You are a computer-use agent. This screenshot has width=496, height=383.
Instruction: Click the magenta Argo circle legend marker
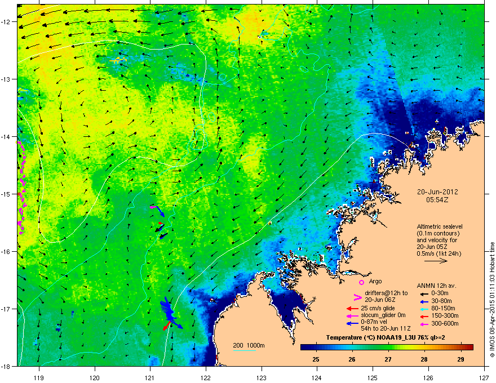pos(361,282)
